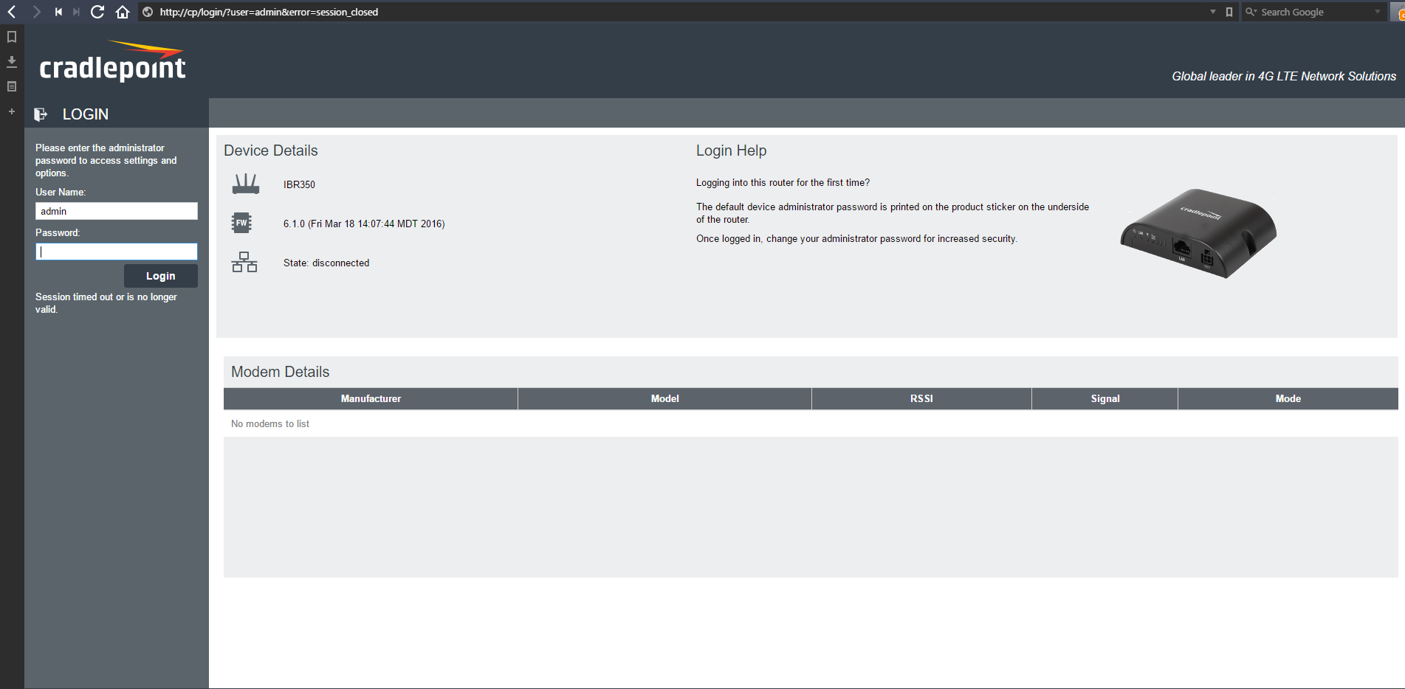Click the LOGIN door icon
Image resolution: width=1405 pixels, height=689 pixels.
click(41, 114)
